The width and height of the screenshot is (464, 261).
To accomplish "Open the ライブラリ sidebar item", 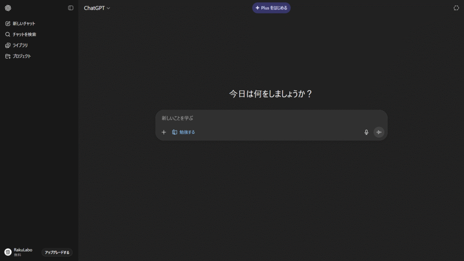I will [x=20, y=45].
